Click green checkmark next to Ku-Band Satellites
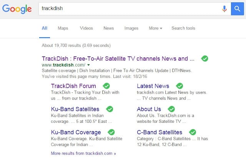 [x=110, y=109]
